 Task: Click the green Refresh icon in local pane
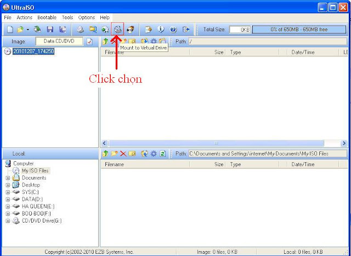(163, 153)
